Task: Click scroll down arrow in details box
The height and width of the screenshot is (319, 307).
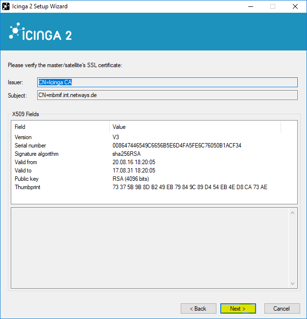Action: pos(293,283)
